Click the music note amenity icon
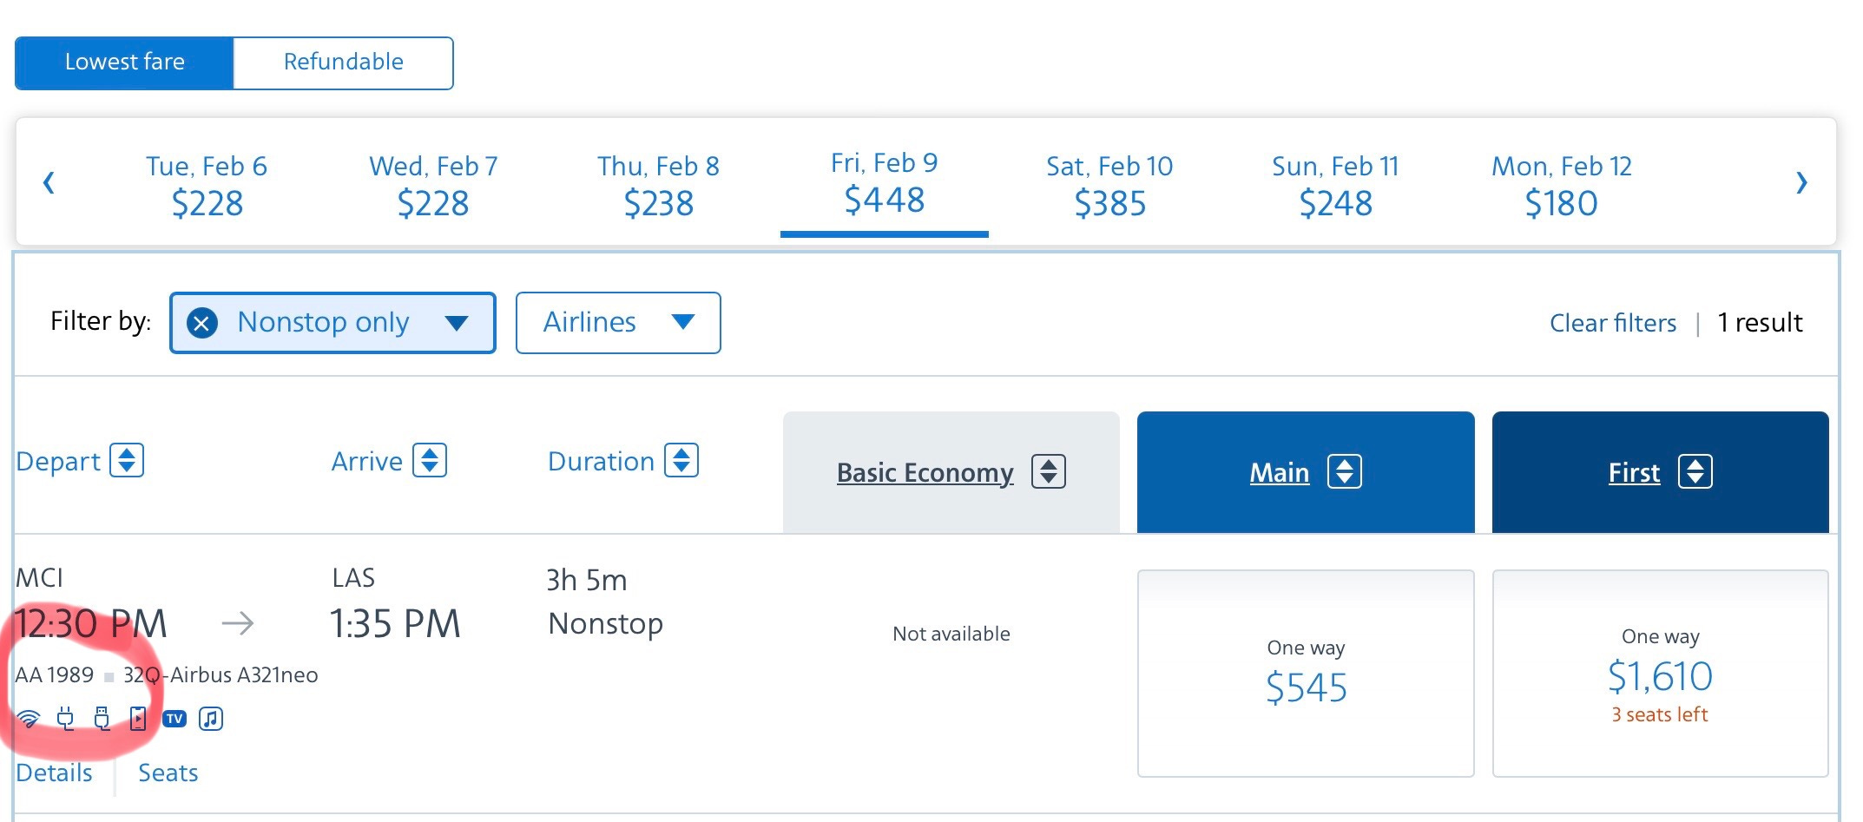1863x822 pixels. click(x=211, y=719)
